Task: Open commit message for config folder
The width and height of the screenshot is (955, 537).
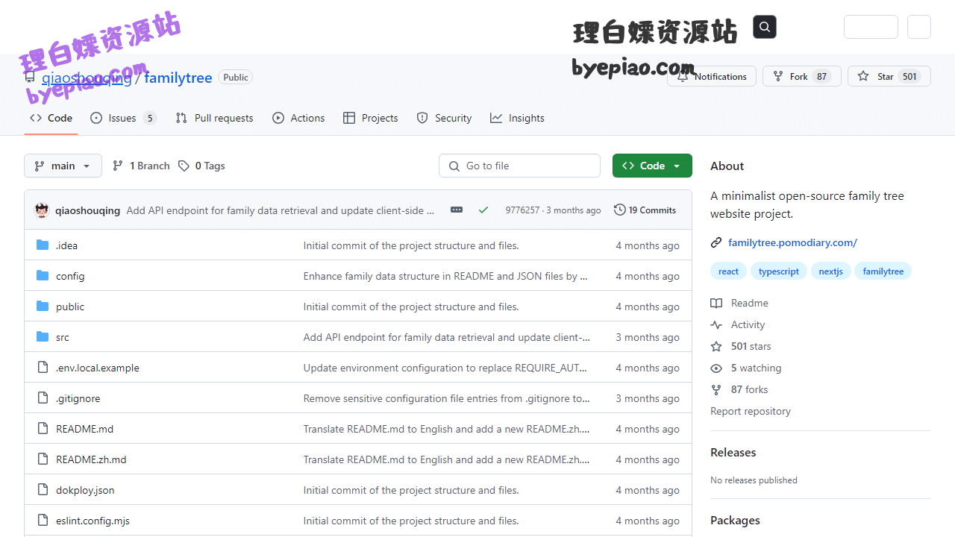Action: click(445, 276)
